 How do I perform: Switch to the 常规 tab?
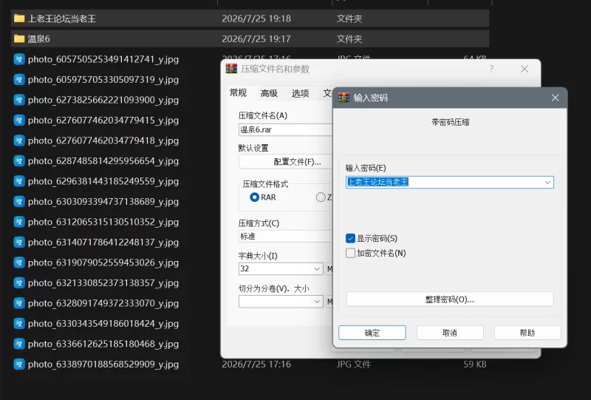tap(238, 93)
